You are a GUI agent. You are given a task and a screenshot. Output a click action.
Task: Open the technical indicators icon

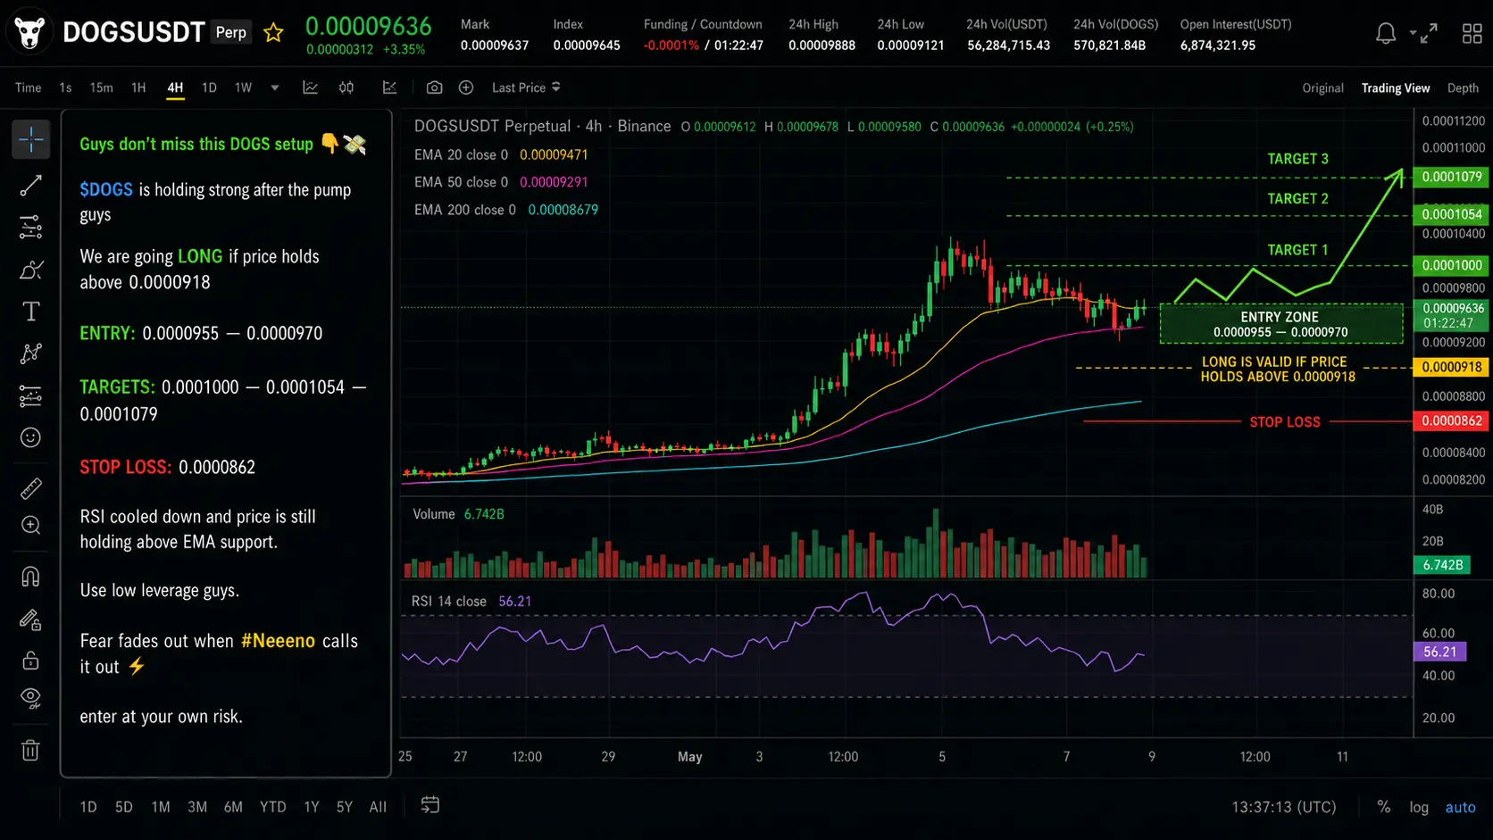click(x=390, y=87)
